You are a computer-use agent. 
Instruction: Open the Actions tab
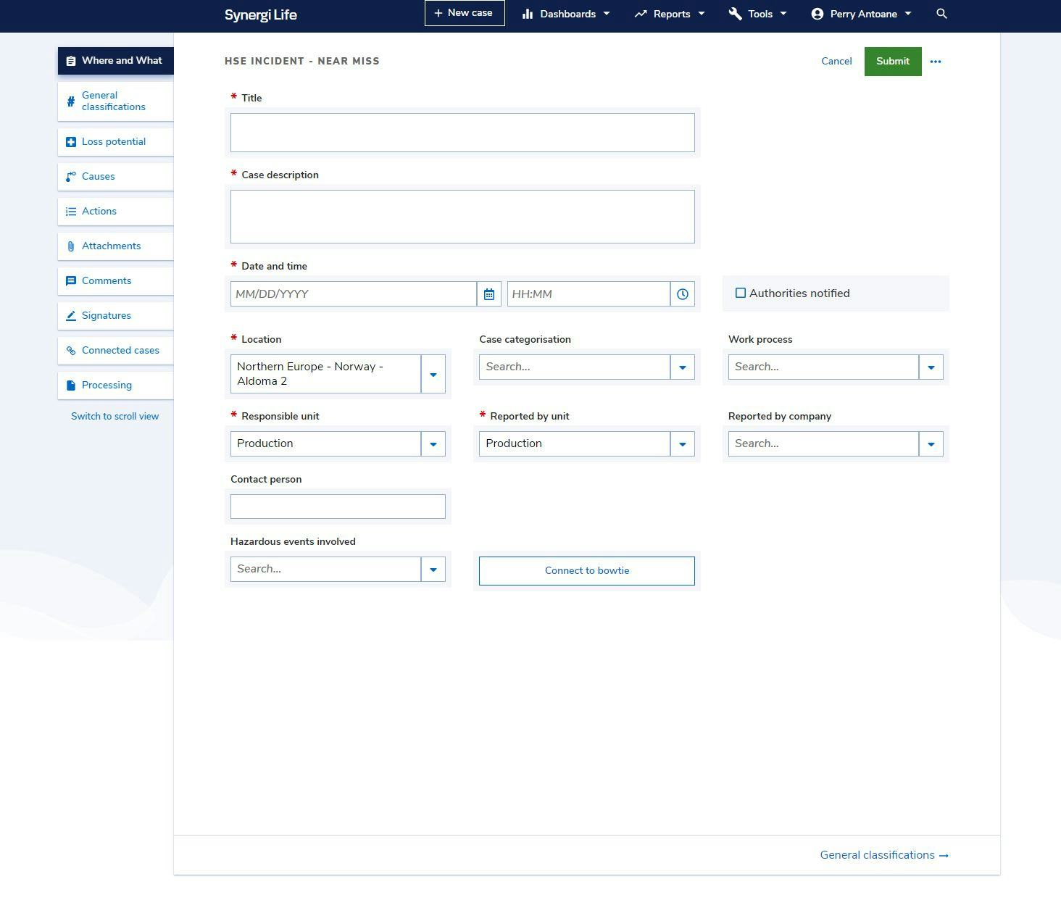[x=116, y=212]
